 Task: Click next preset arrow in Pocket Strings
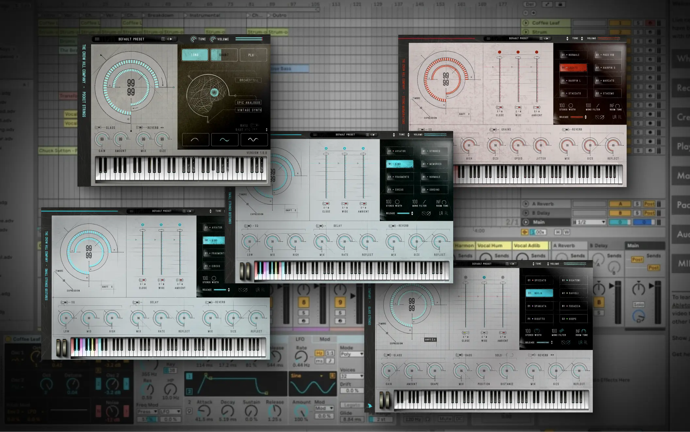171,39
